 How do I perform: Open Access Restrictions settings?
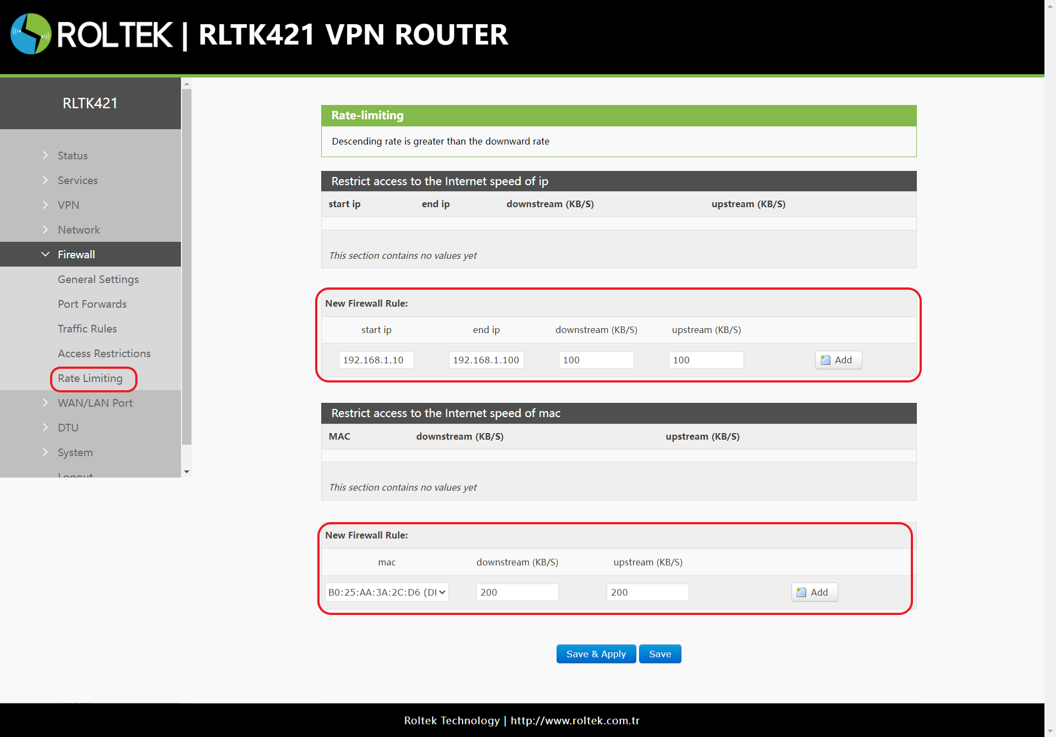click(104, 353)
